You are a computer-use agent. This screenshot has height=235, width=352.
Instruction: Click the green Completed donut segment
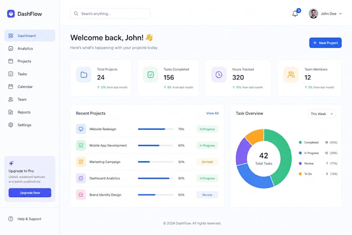[x=285, y=155]
